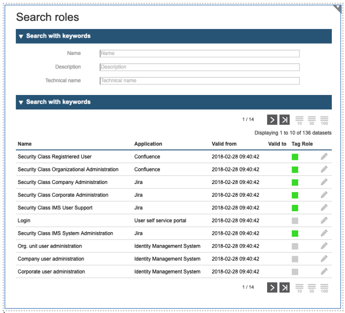Click grey tag swatch for Login row
The width and height of the screenshot is (345, 313).
pyautogui.click(x=295, y=220)
